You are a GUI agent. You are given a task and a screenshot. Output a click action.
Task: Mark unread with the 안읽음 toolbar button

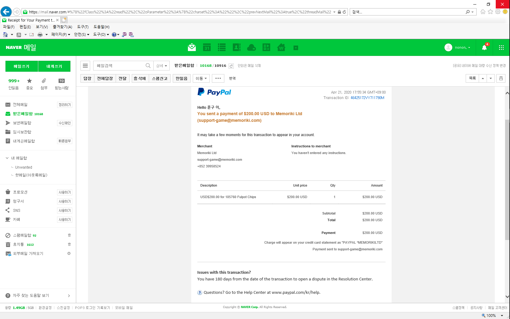[182, 78]
